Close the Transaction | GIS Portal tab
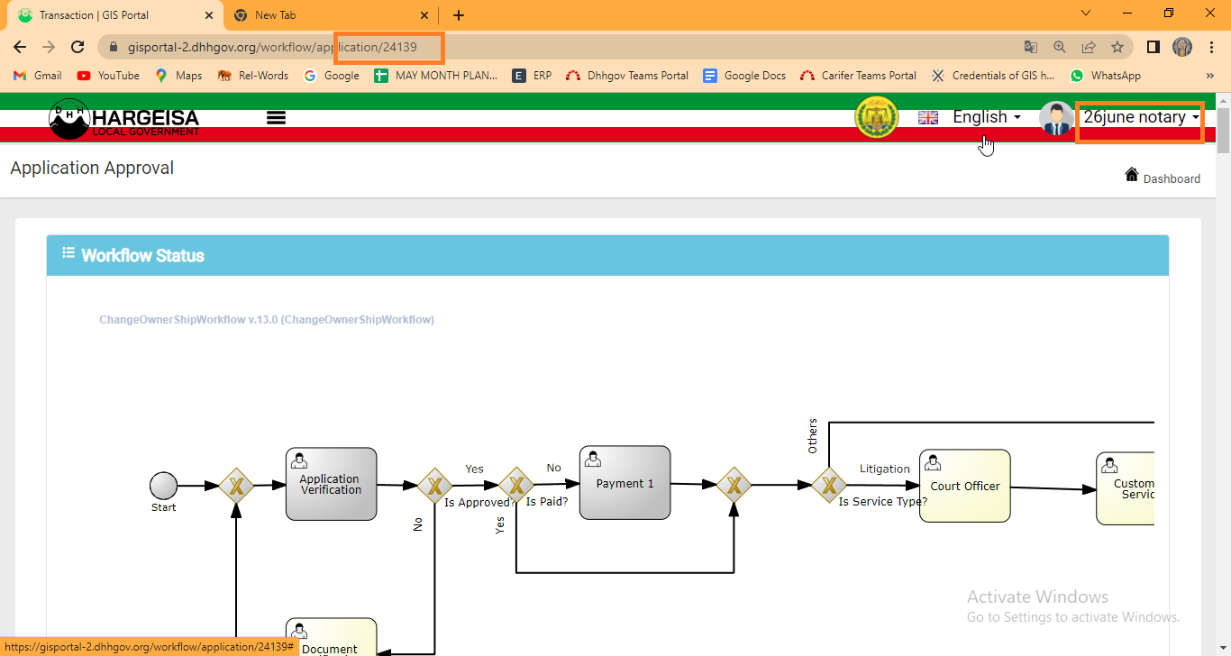1231x656 pixels. pyautogui.click(x=209, y=15)
